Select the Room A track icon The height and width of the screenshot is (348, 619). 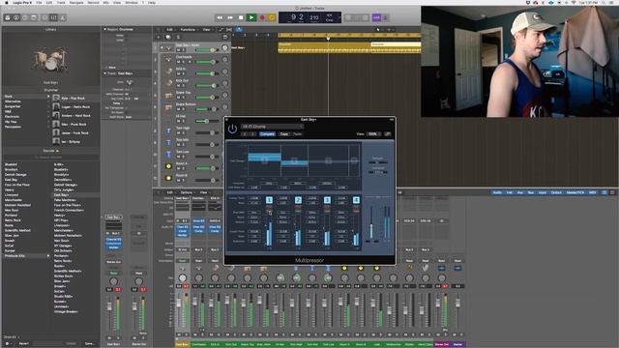click(168, 166)
